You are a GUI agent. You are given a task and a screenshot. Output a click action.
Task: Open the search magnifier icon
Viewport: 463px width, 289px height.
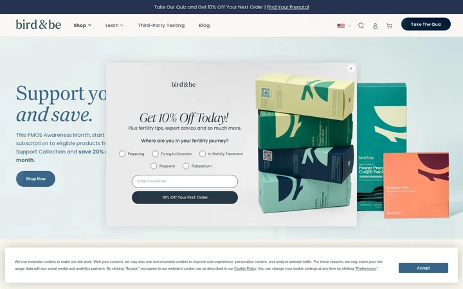pos(361,26)
